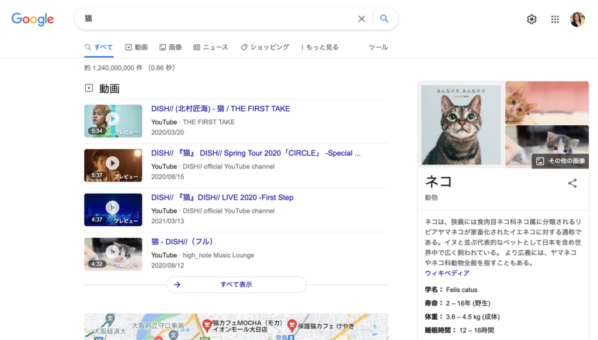This screenshot has height=340, width=598.
Task: Share the ネコ knowledge panel
Action: [x=572, y=183]
